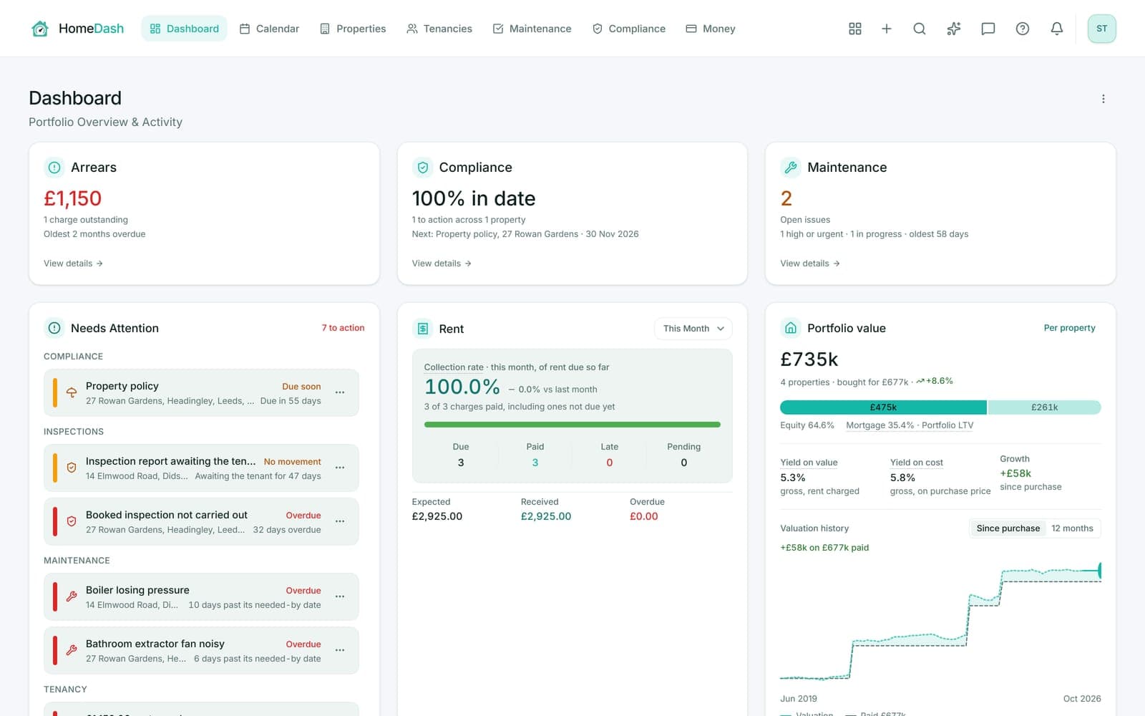Click the HomeDash house logo
The image size is (1145, 716).
40,29
